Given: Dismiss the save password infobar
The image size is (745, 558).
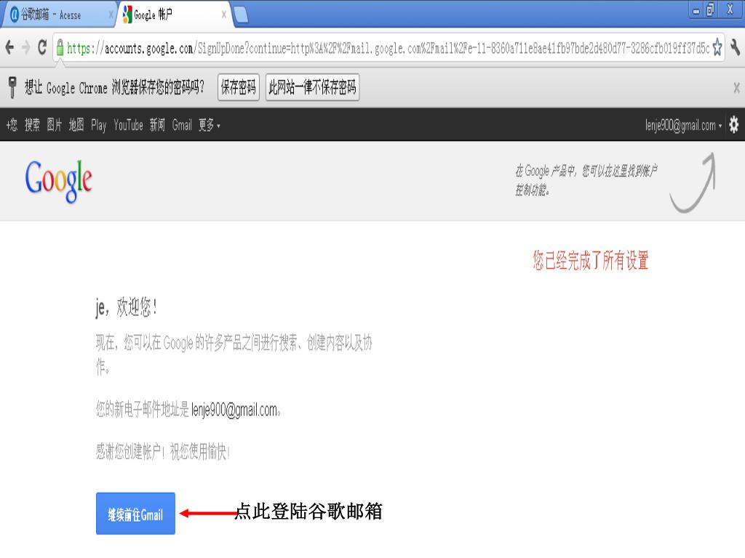Looking at the screenshot, I should 736,87.
